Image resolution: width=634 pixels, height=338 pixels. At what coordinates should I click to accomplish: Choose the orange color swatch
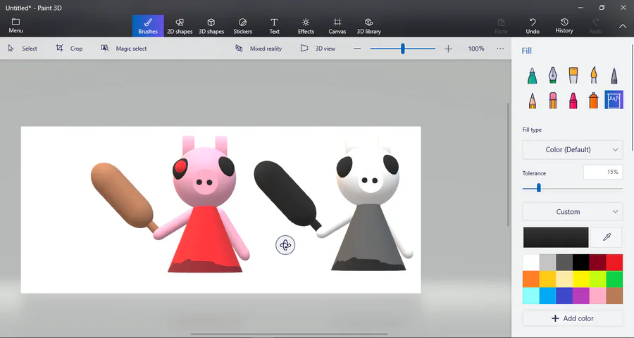click(531, 279)
